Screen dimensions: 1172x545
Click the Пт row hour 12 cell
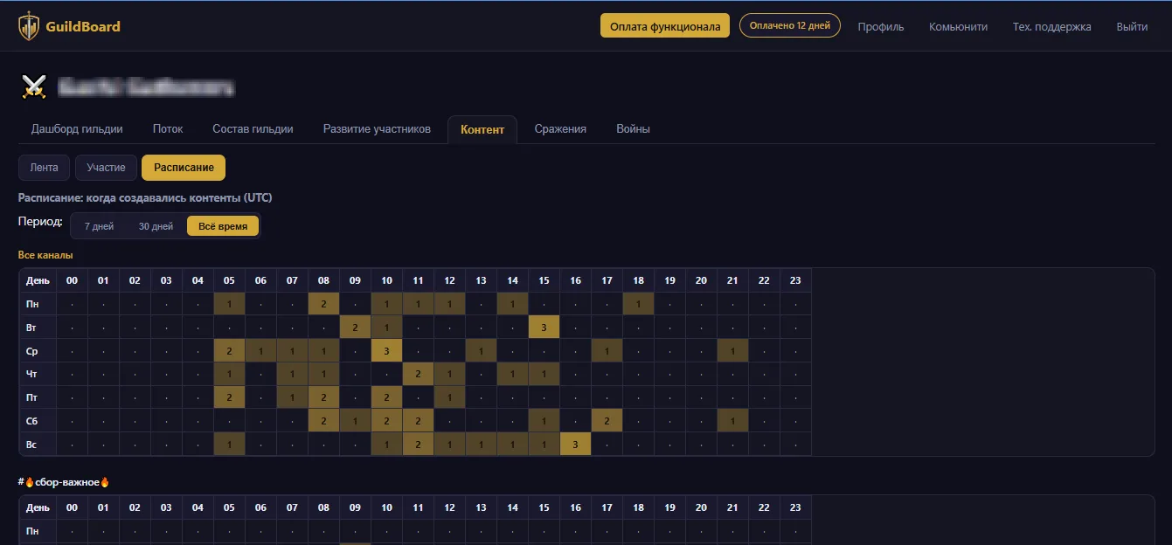tap(449, 397)
